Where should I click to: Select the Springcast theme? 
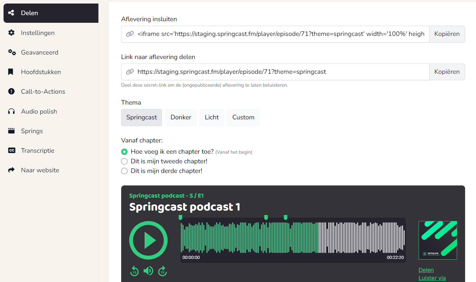(x=141, y=117)
